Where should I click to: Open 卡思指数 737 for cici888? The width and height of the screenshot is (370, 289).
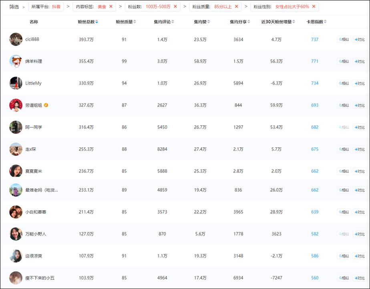315,39
